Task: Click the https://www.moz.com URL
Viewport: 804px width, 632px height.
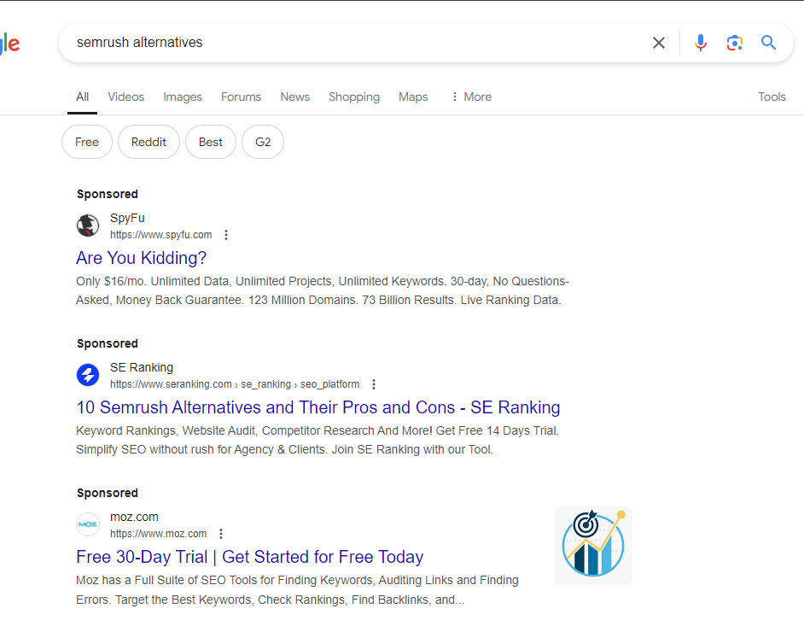Action: pyautogui.click(x=159, y=534)
